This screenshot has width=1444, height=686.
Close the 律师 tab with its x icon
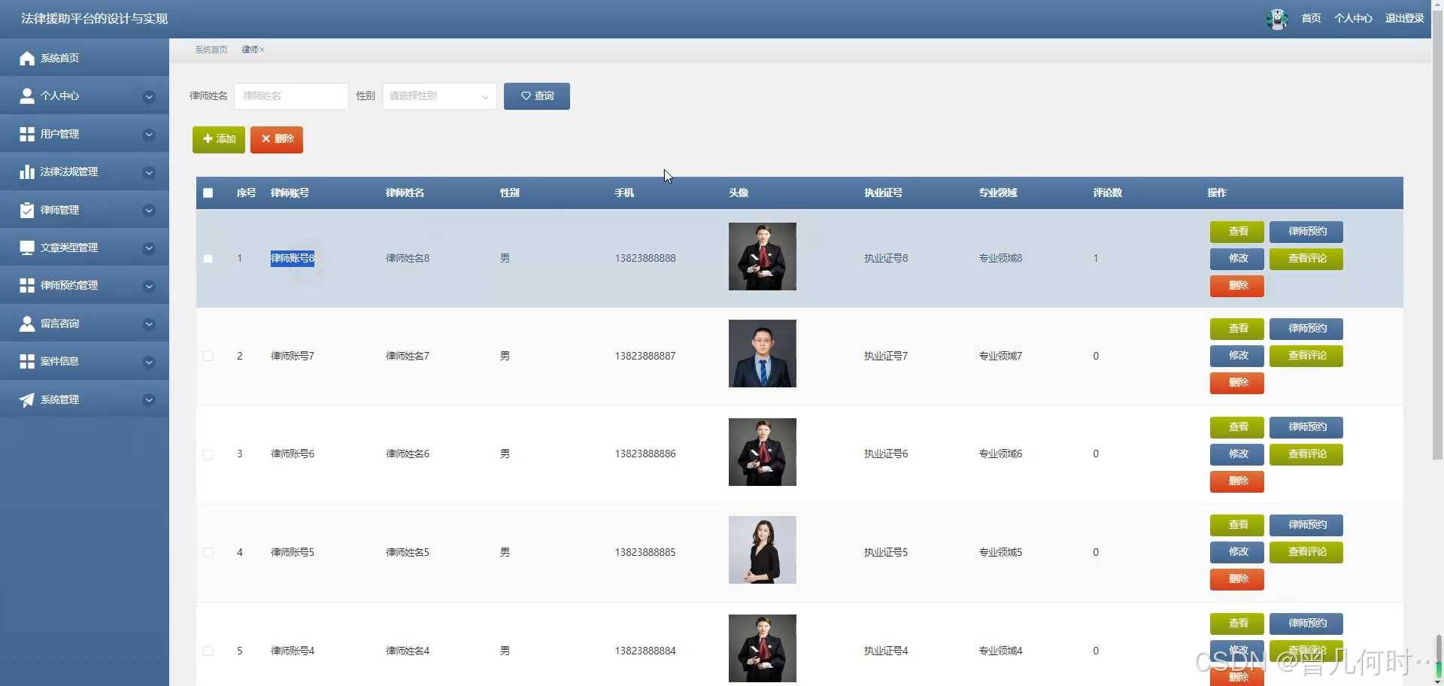(262, 50)
